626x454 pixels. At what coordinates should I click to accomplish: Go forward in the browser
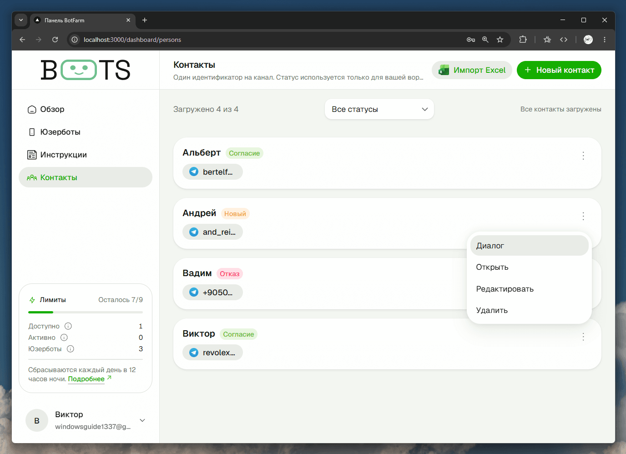coord(39,40)
